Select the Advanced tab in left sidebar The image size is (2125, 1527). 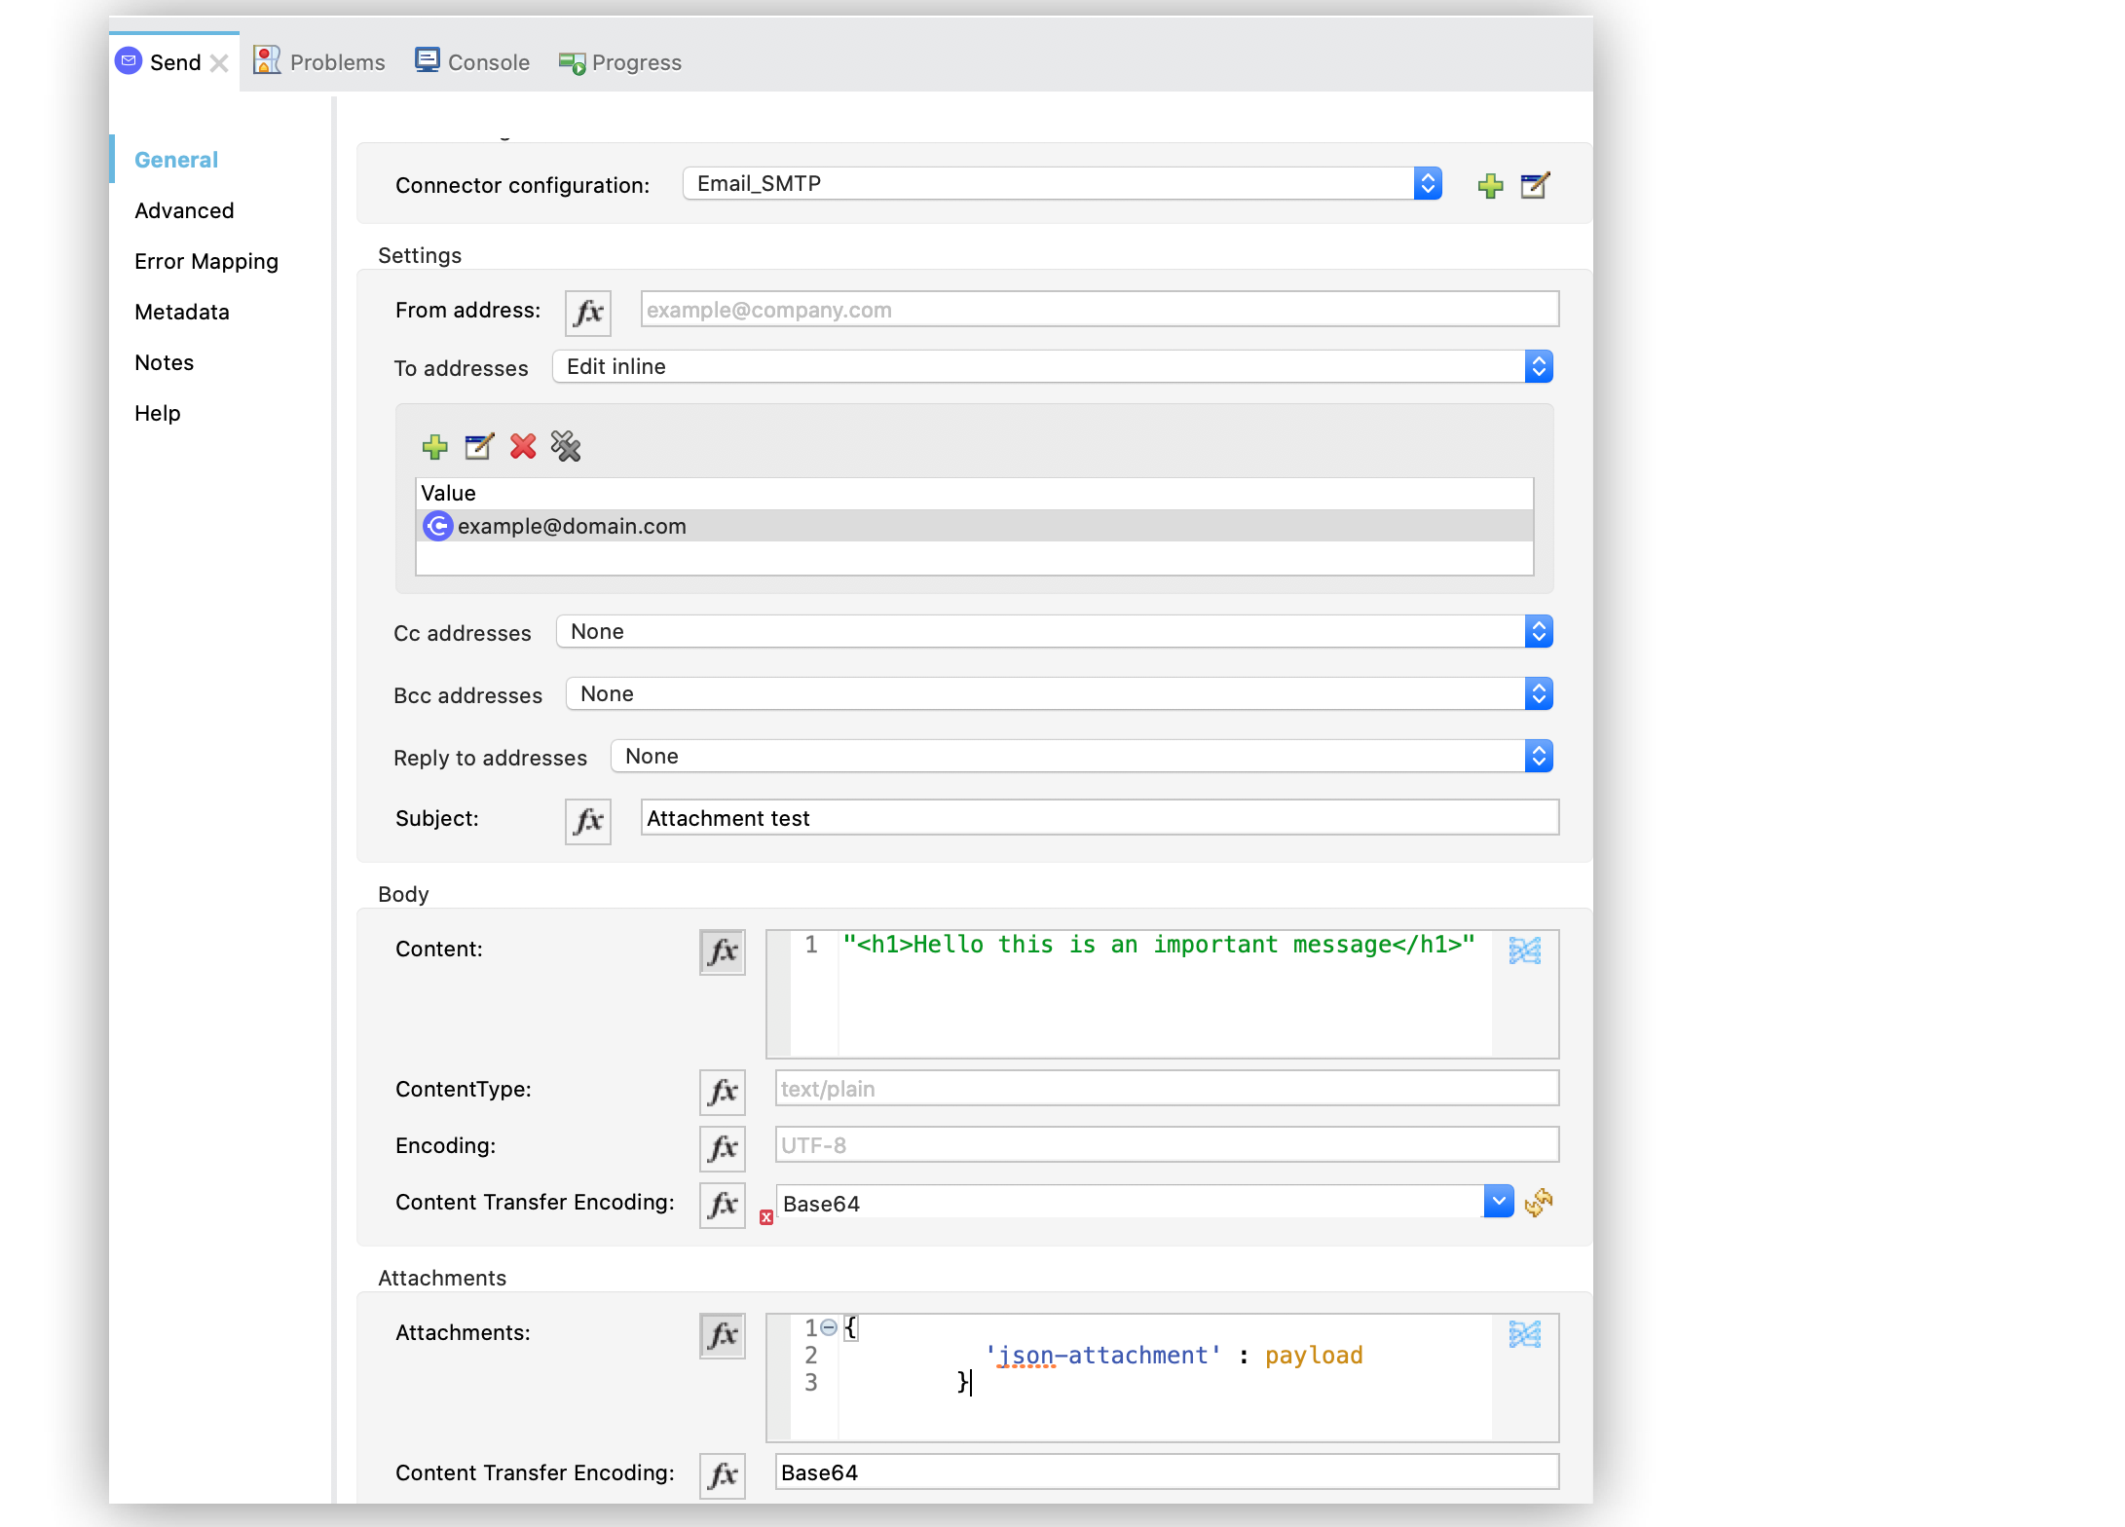183,209
